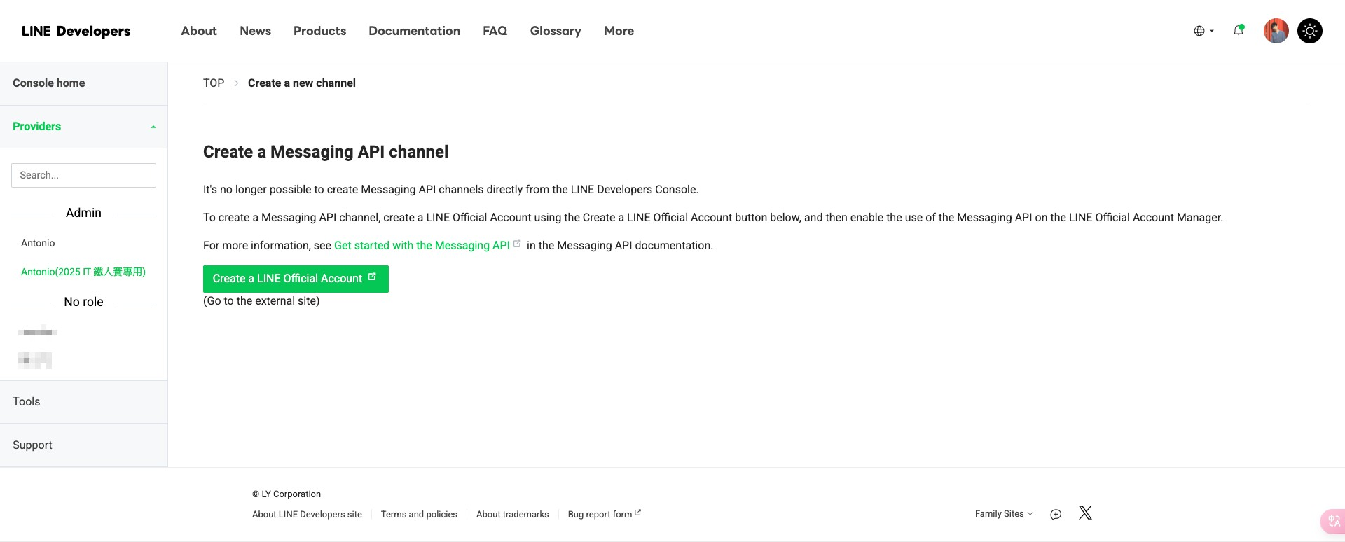
Task: Click the translate floating widget icon
Action: tap(1333, 522)
